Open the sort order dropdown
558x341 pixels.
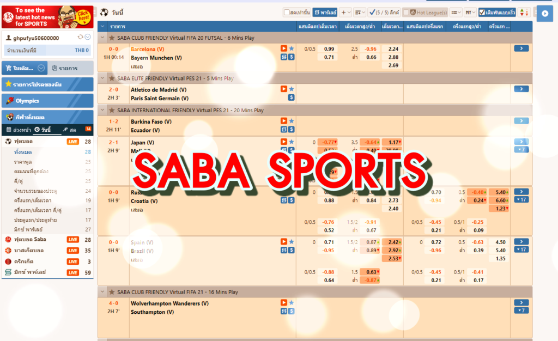360,13
